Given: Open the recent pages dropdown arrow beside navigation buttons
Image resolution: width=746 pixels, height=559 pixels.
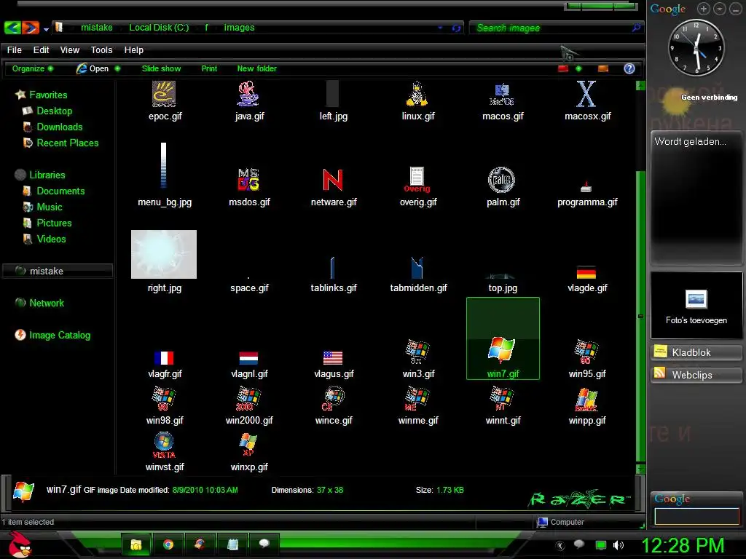Looking at the screenshot, I should coord(46,29).
